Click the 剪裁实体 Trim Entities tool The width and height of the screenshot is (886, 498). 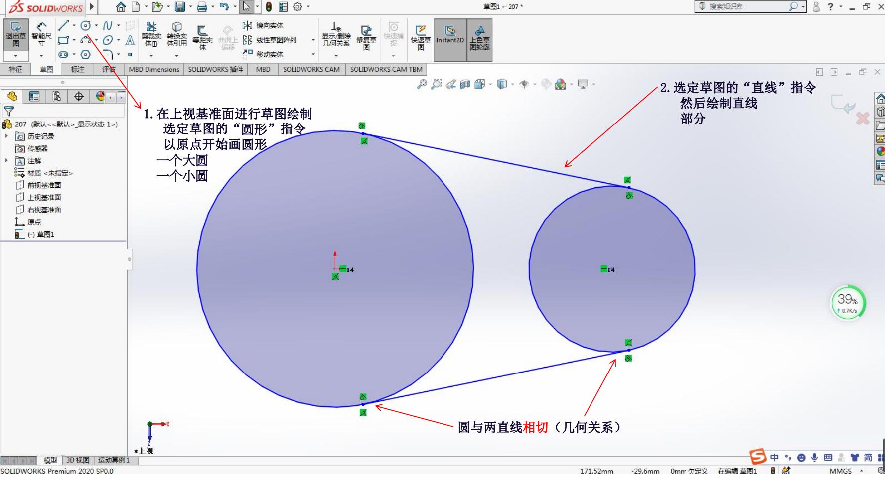(x=151, y=35)
